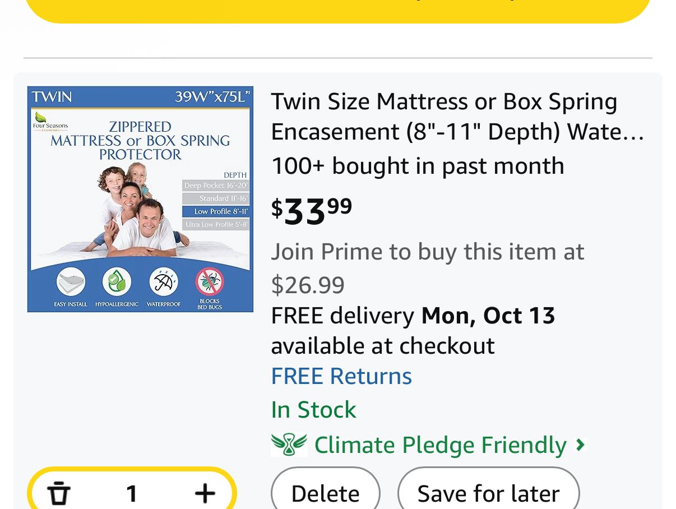Click the Waterproof umbrella icon in product image

163,283
